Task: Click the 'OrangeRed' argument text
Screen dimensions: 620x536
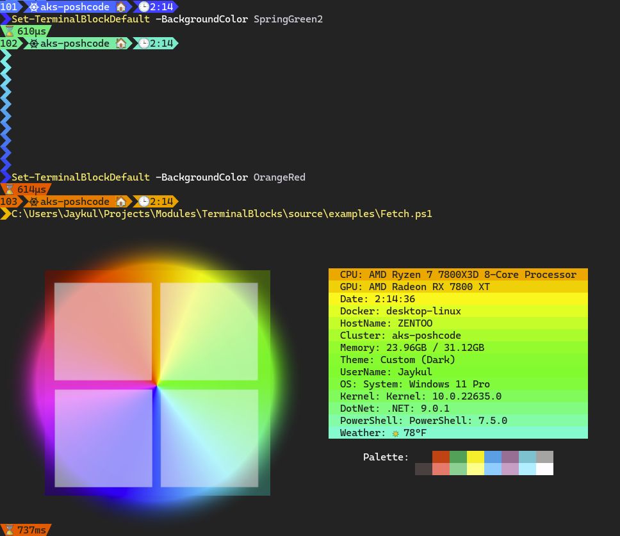Action: 279,177
